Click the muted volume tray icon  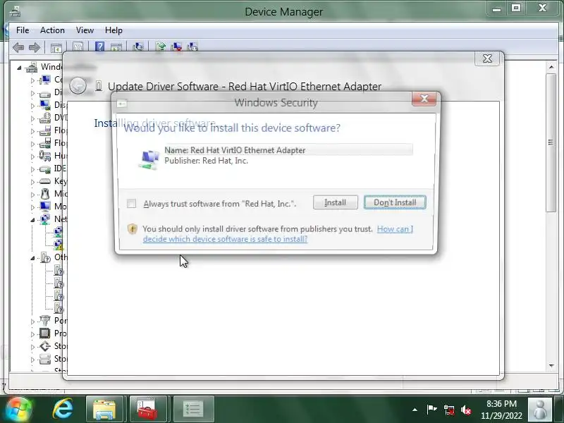(466, 410)
